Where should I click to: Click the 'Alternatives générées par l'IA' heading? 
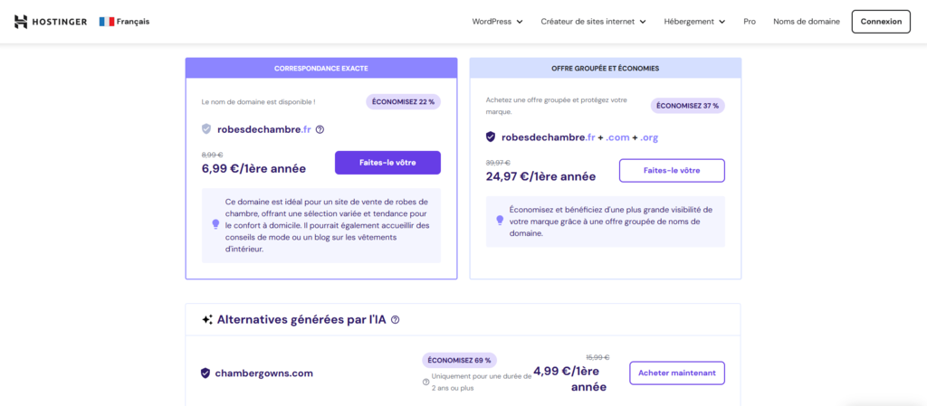point(301,320)
